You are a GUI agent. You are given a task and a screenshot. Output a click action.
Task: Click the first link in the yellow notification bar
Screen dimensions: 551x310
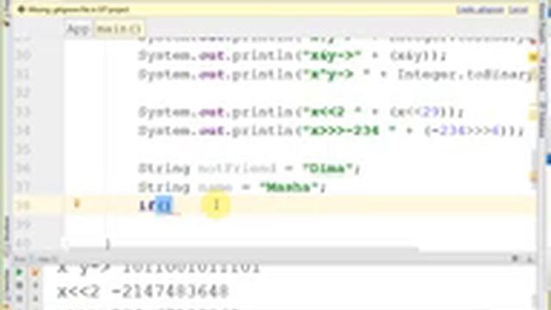point(480,9)
